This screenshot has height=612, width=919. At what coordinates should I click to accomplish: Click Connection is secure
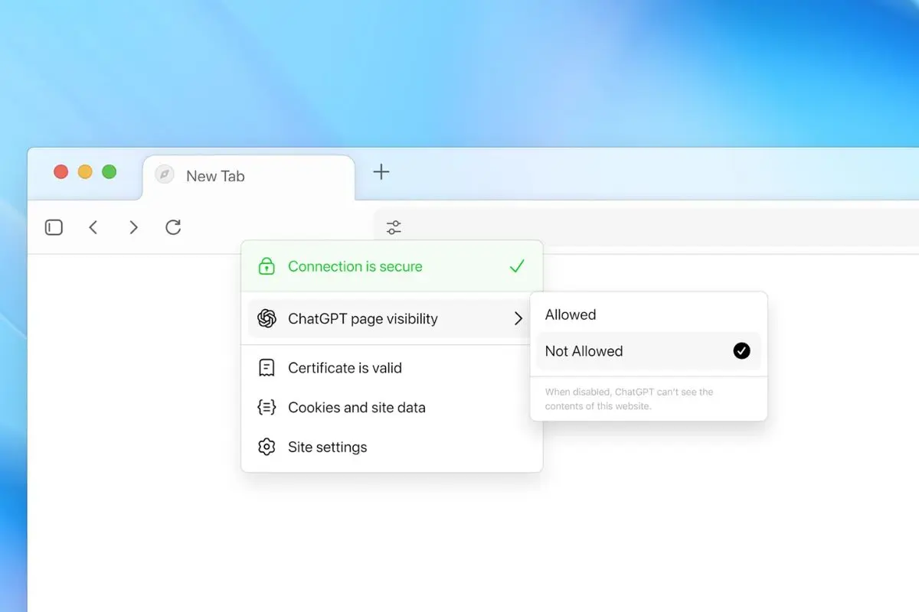(355, 266)
